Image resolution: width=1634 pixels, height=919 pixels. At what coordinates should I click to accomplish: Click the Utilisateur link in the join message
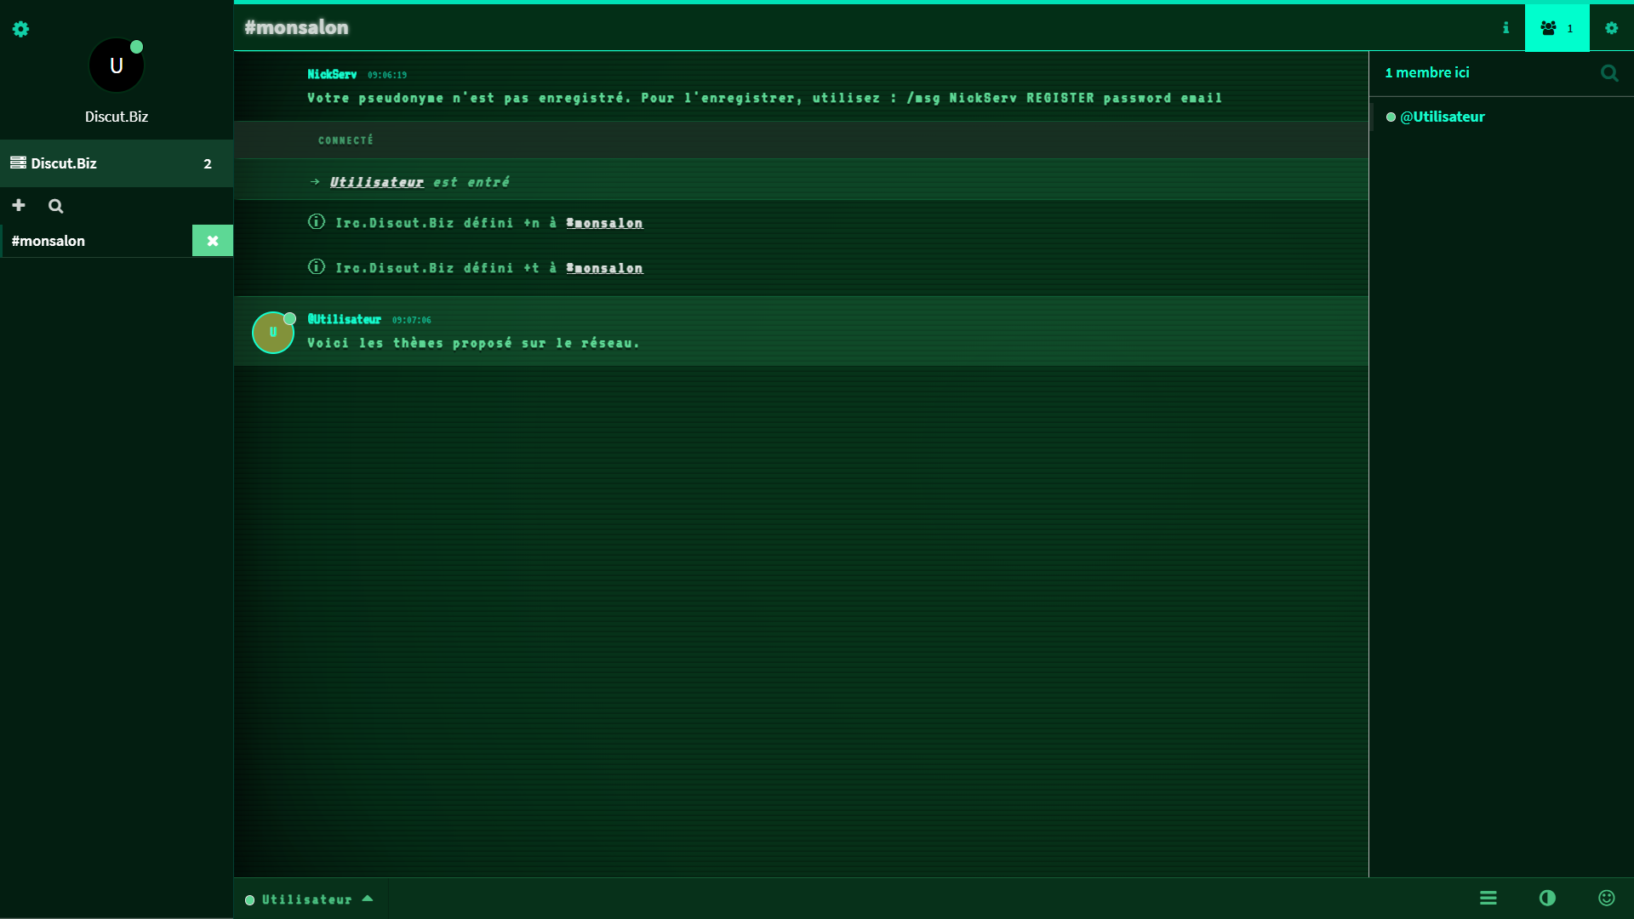coord(376,182)
